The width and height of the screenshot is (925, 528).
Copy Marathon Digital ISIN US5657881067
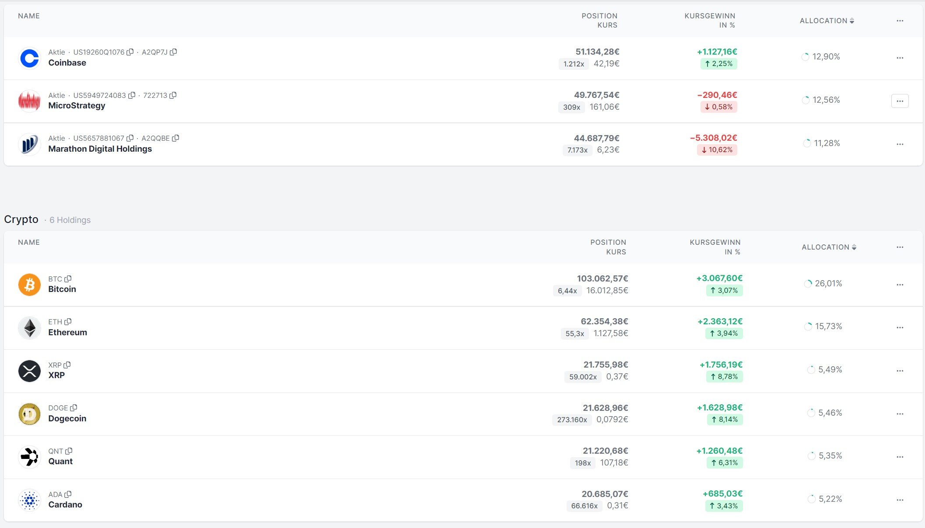tap(130, 138)
